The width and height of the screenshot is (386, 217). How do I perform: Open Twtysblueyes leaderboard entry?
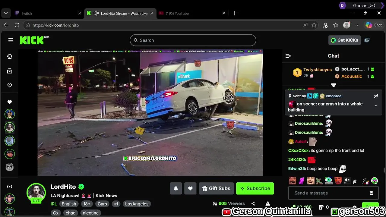point(318,70)
